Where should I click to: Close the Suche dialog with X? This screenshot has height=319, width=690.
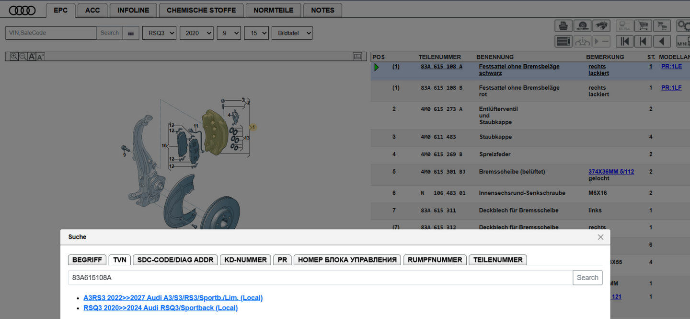pos(600,237)
